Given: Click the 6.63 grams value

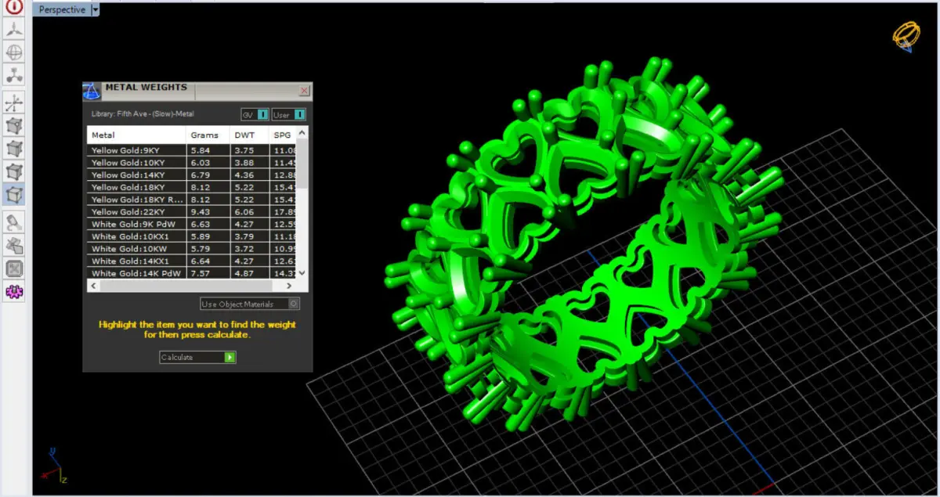Looking at the screenshot, I should (201, 224).
